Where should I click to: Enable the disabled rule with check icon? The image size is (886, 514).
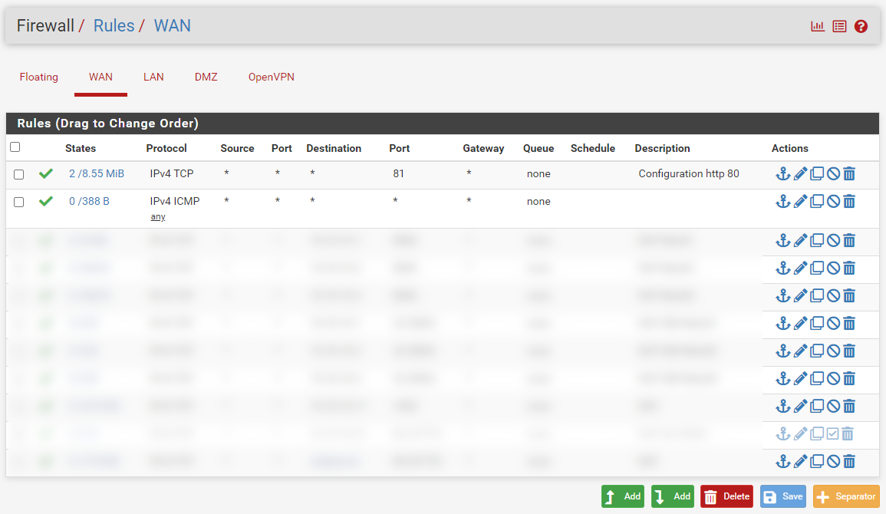[x=833, y=434]
